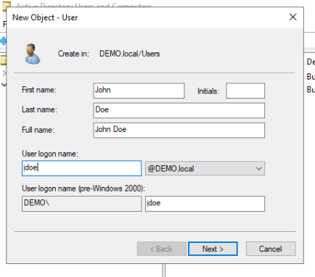Click the DEMO.local/Users create-in path text

[130, 54]
